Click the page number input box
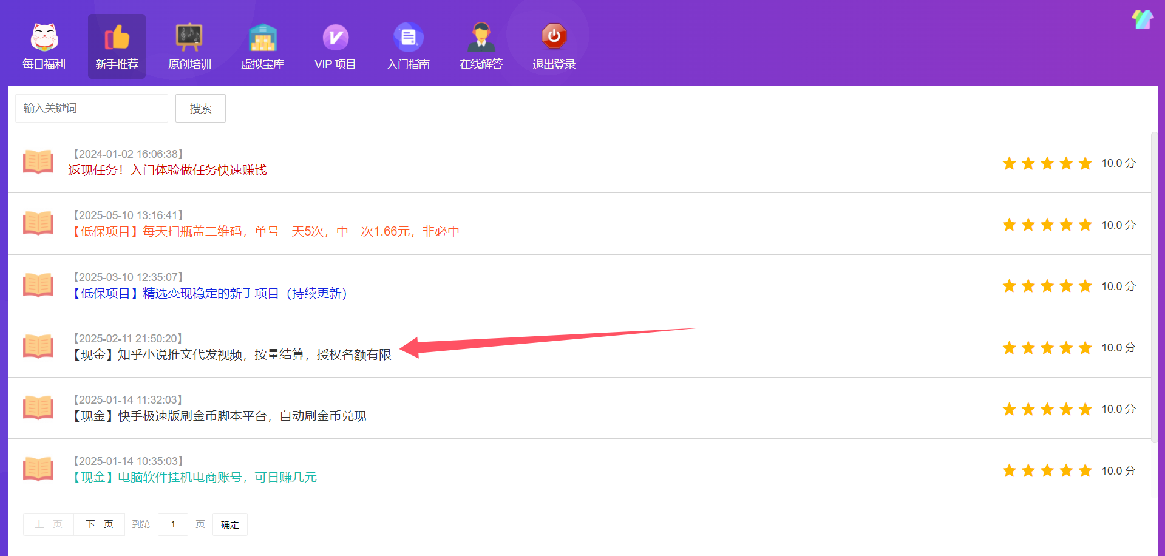The width and height of the screenshot is (1165, 556). [x=173, y=524]
